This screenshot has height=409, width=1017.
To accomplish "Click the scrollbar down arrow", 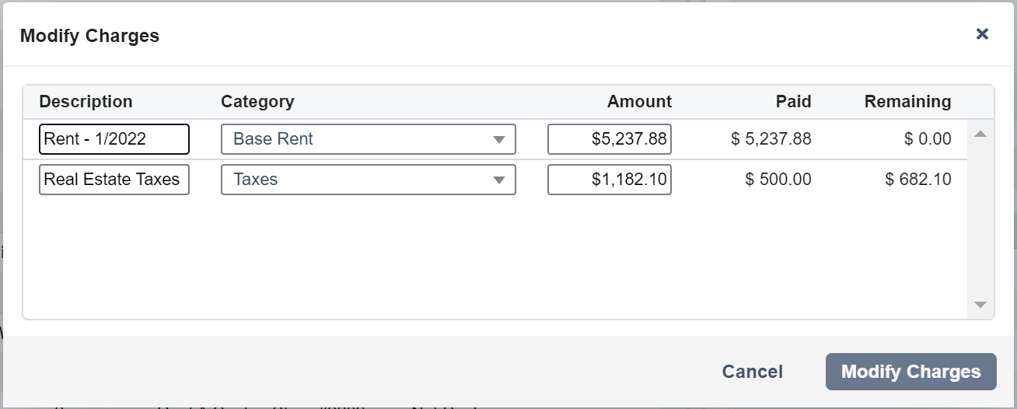I will (980, 305).
